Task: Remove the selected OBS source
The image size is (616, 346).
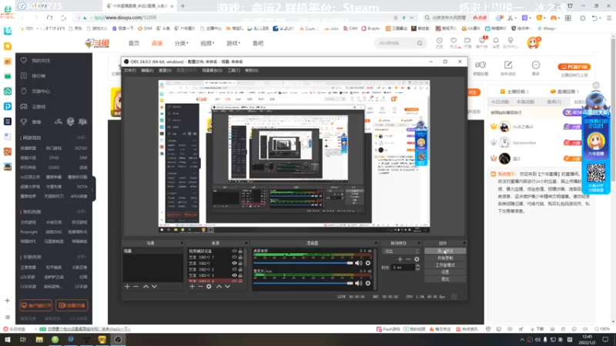Action: click(200, 287)
